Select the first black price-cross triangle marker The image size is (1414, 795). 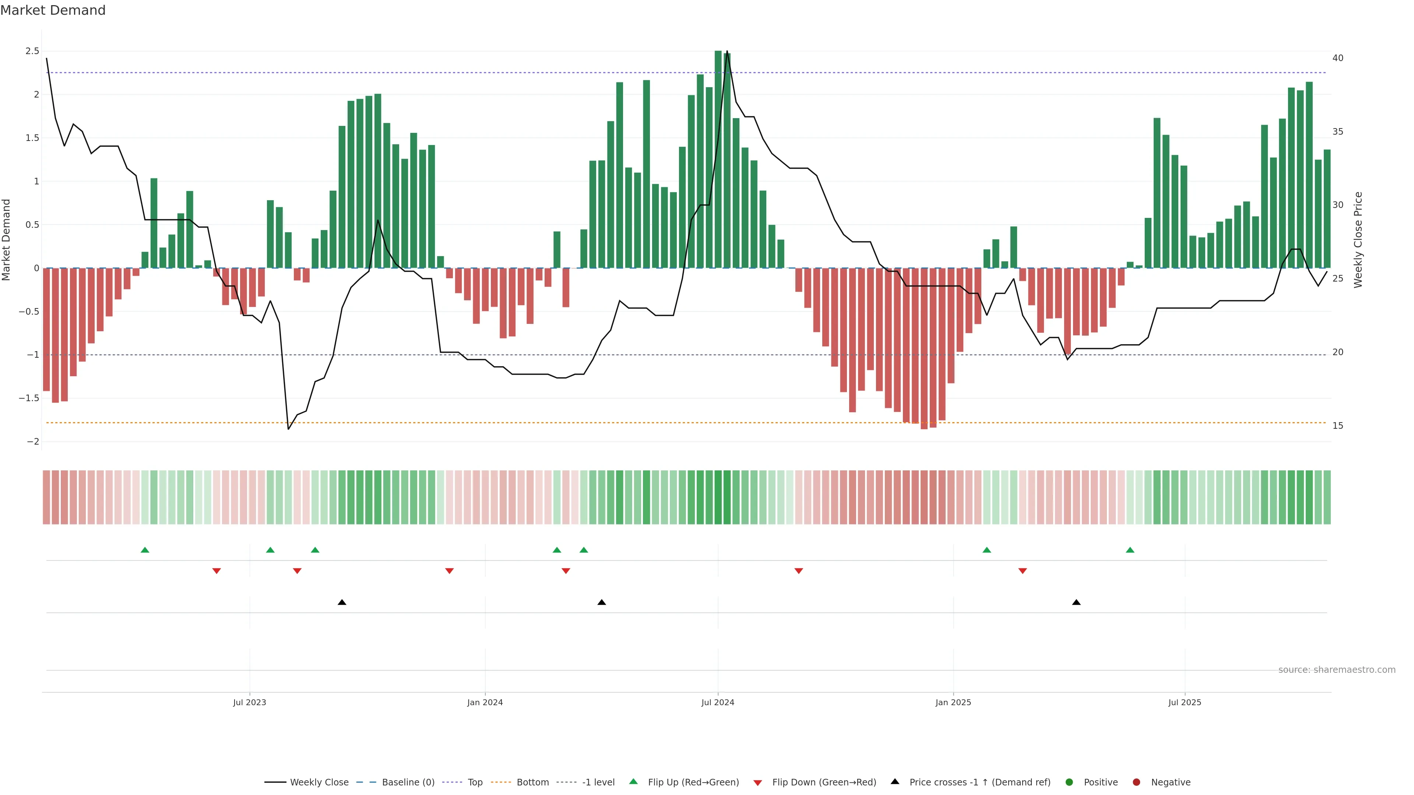[342, 603]
